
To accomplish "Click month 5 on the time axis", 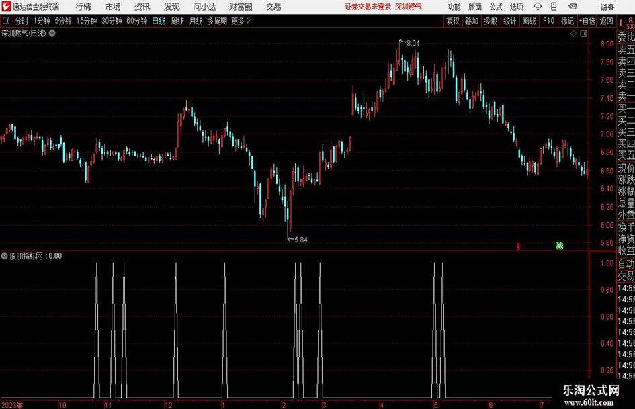I will point(435,405).
